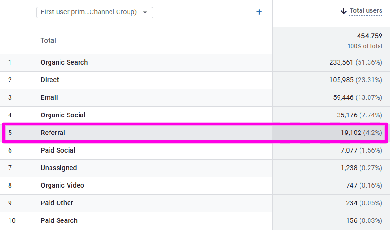Select the Organic Social channel label
The width and height of the screenshot is (390, 230).
[63, 115]
